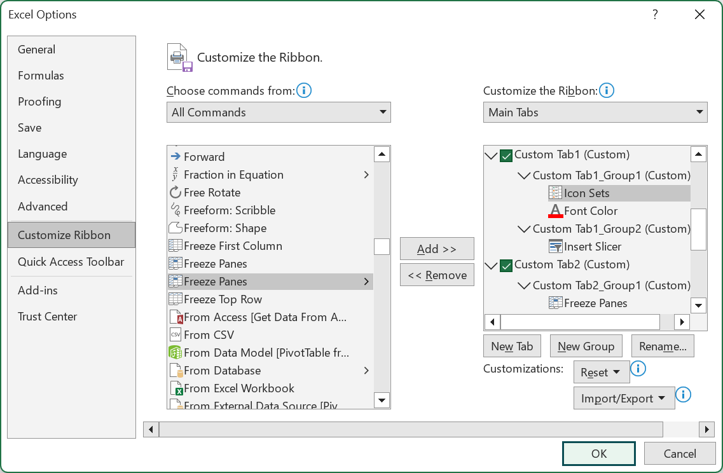Click the From Data Model icon

(176, 353)
